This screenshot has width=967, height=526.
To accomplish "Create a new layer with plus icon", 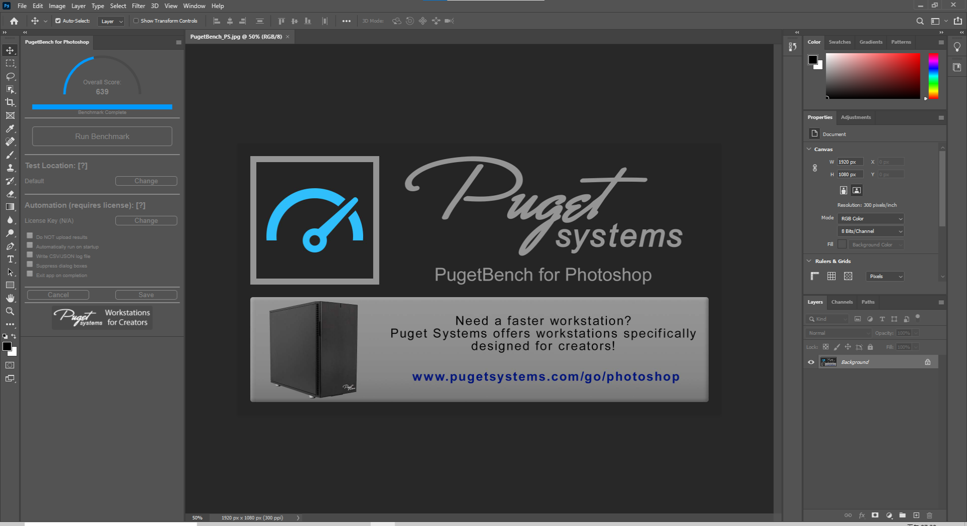I will click(x=916, y=515).
